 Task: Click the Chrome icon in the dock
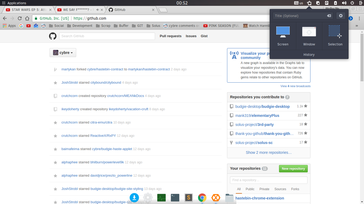(202, 198)
